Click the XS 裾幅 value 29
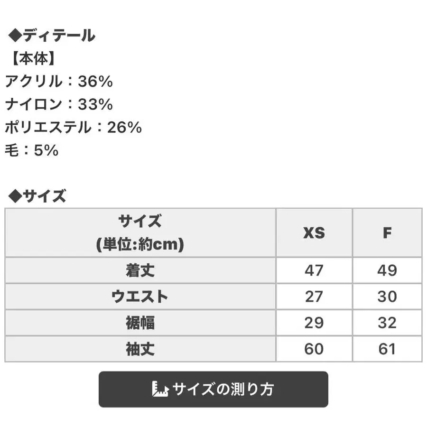The image size is (427, 427). [314, 323]
